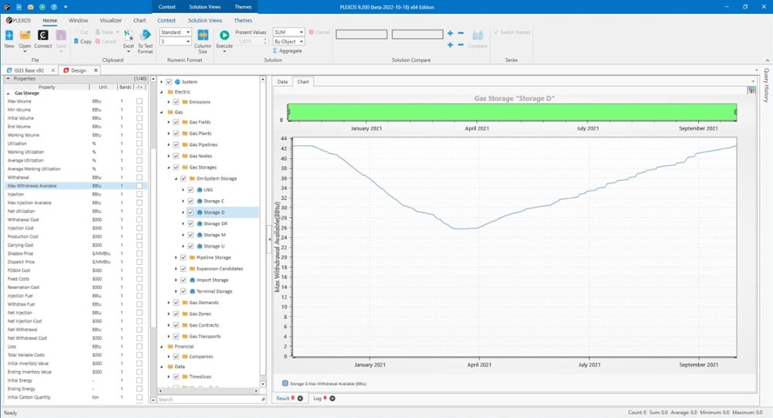Open the Solution Views ribbon tab
The width and height of the screenshot is (773, 418).
click(x=205, y=20)
